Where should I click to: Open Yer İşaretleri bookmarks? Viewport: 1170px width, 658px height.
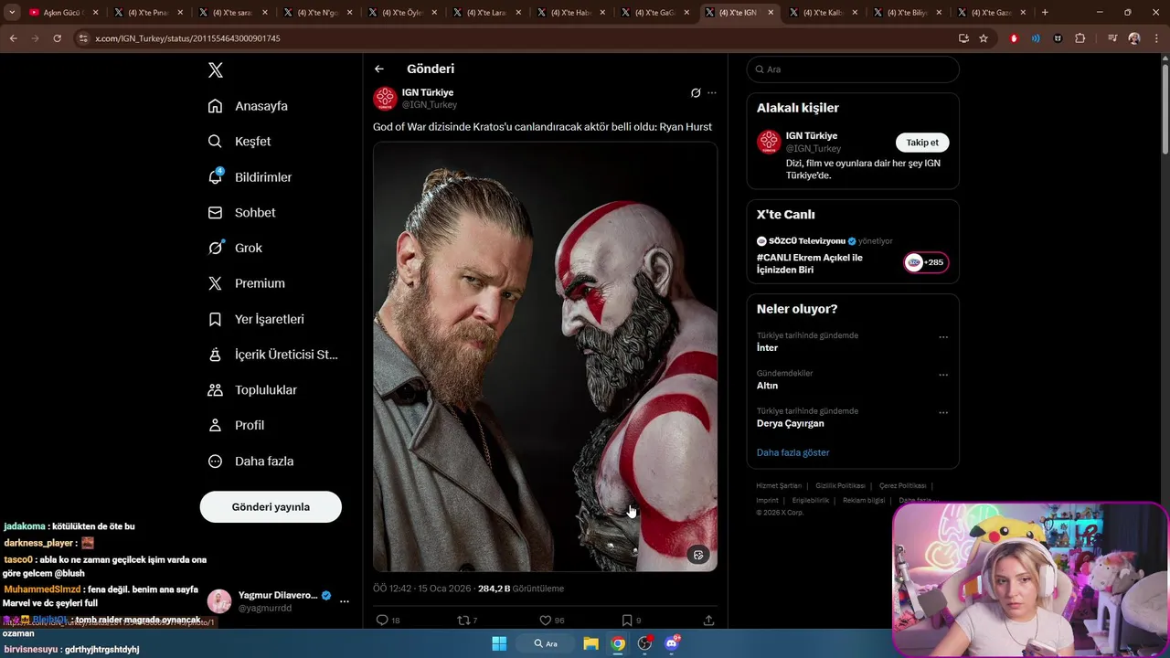(256, 319)
